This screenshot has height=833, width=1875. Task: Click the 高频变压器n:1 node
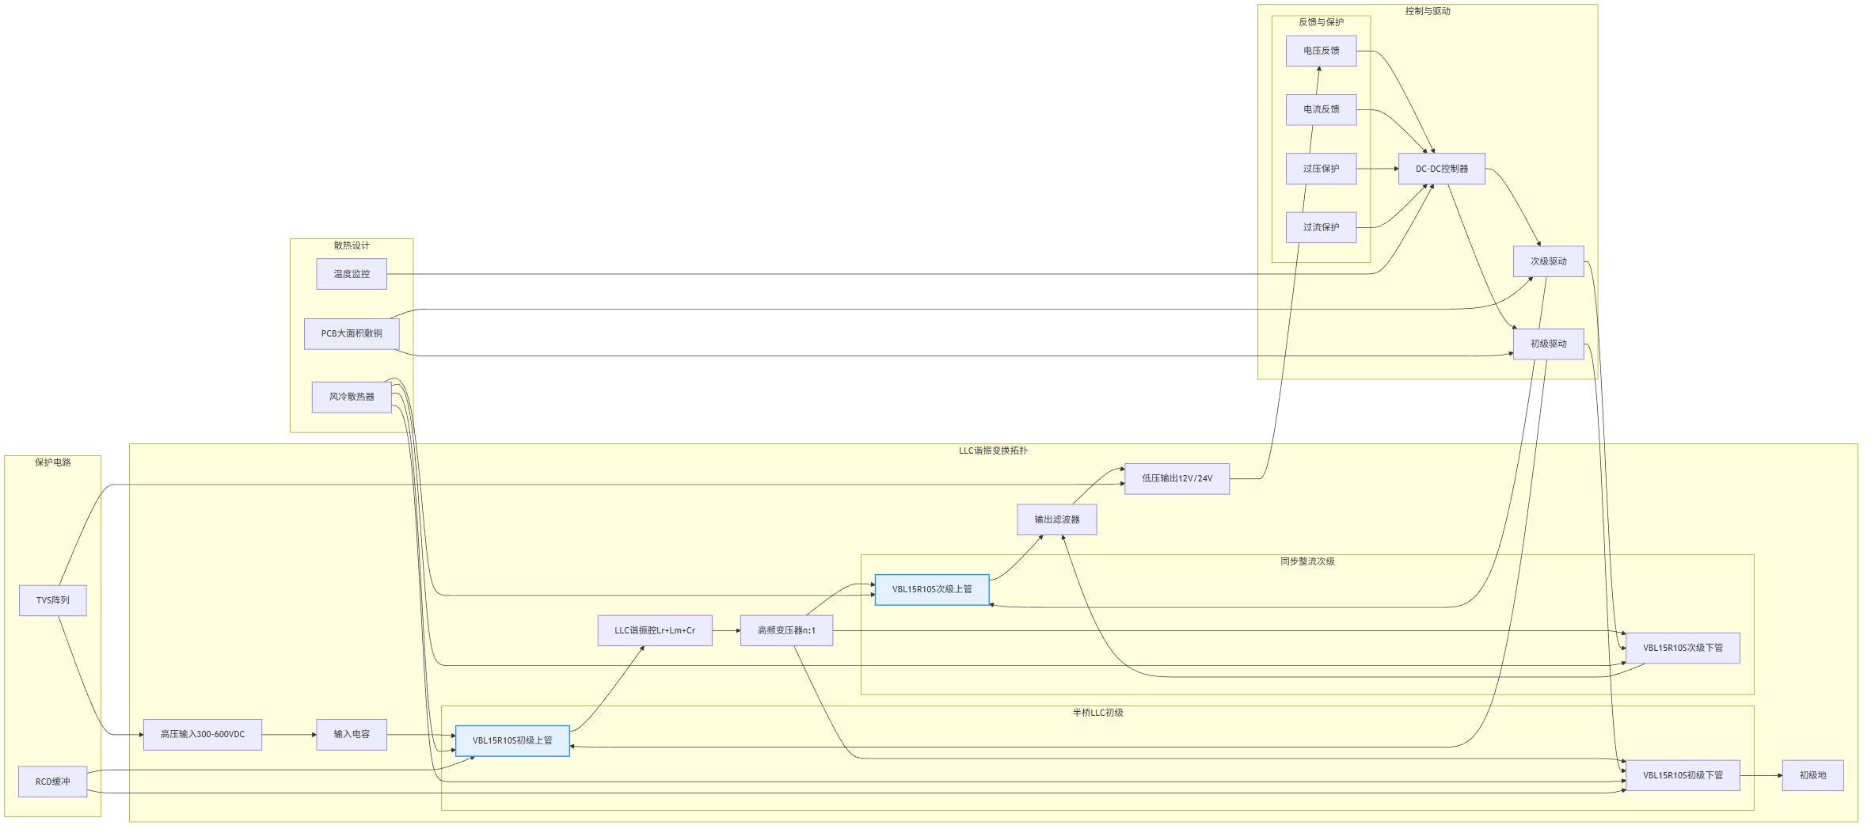(786, 630)
